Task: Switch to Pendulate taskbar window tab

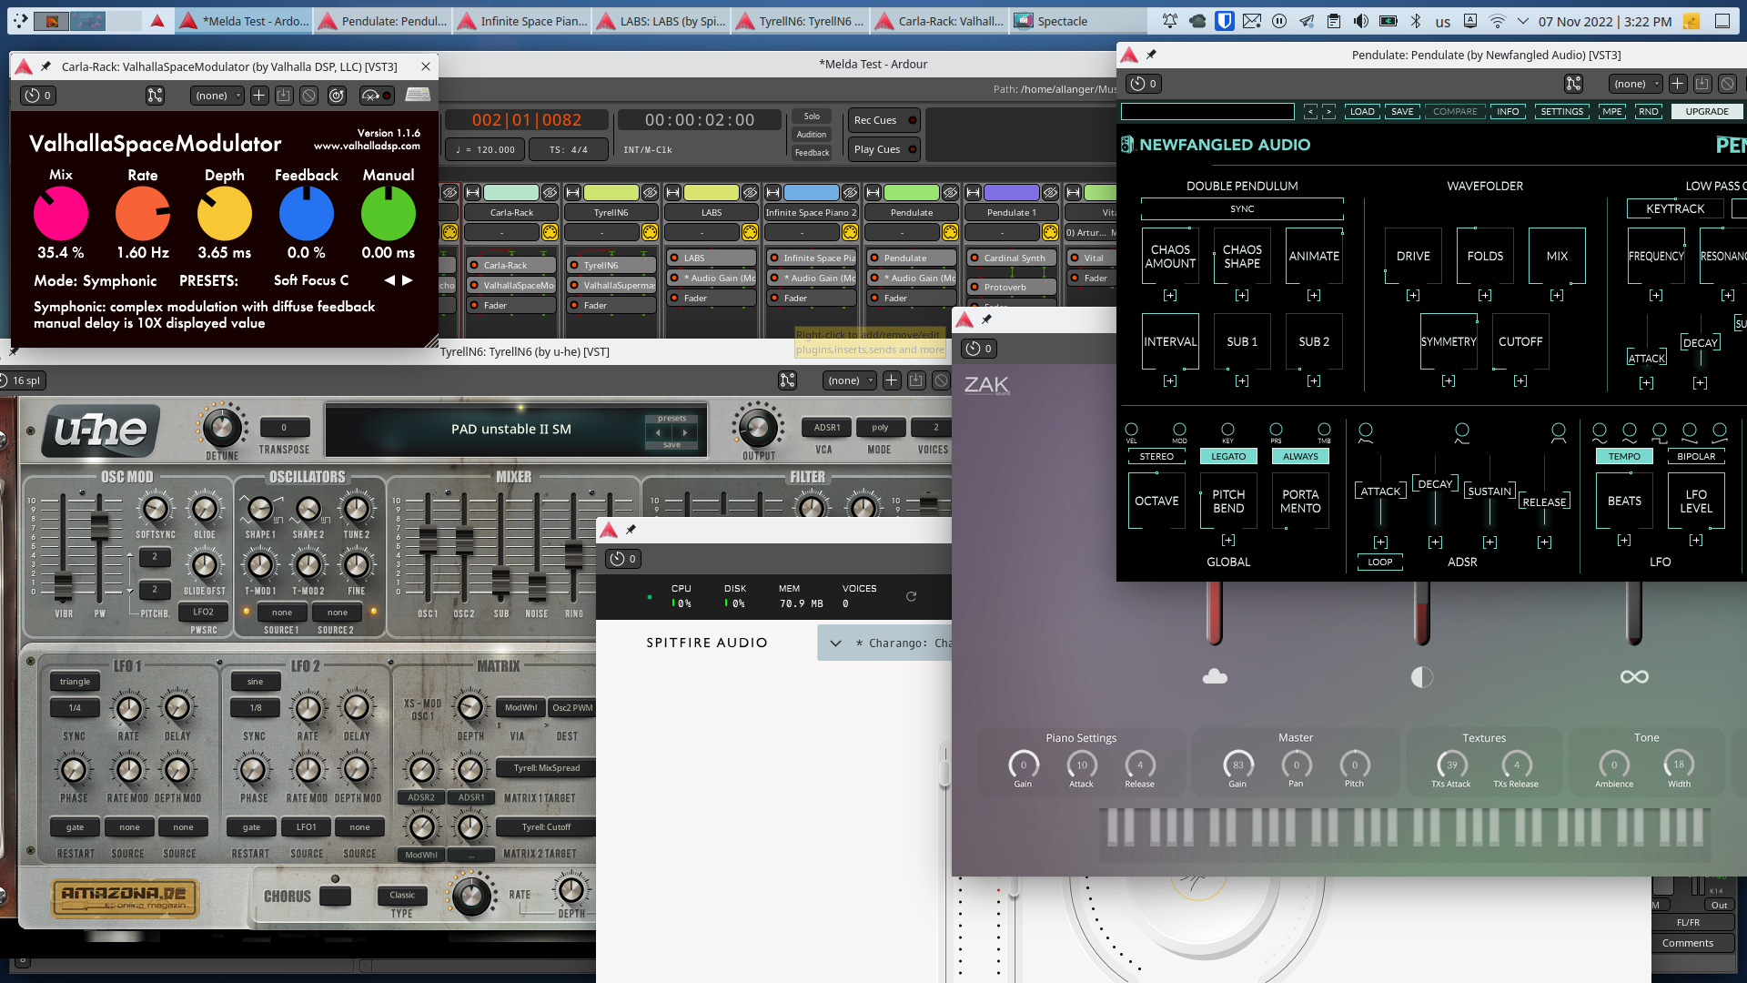Action: click(383, 21)
